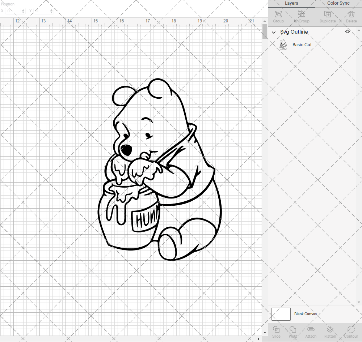
Task: Open the Blank Canvas color swatch
Action: coord(281,314)
